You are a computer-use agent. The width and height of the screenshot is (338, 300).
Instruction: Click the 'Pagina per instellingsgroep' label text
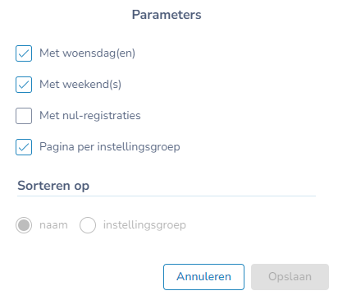(110, 147)
